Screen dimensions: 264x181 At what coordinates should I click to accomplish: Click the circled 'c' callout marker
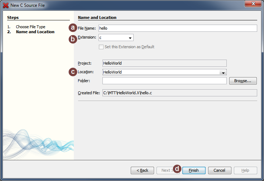[x=73, y=72]
